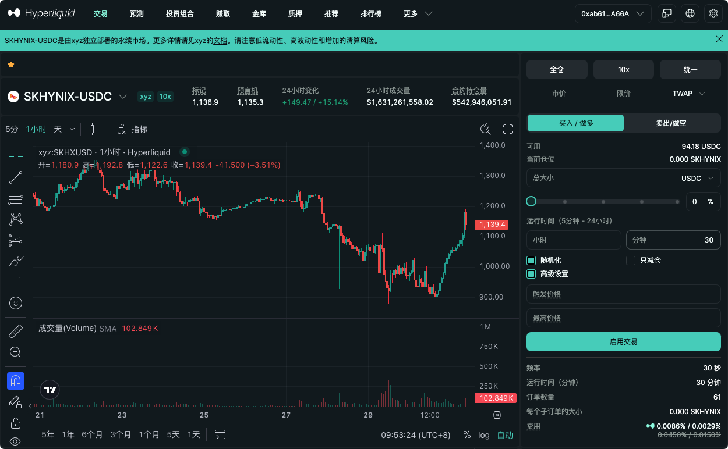
Task: Change the 10x leverage button
Action: pyautogui.click(x=624, y=69)
